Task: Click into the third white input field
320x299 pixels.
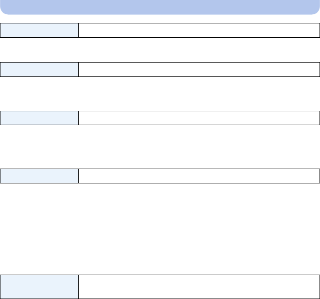Action: 199,118
